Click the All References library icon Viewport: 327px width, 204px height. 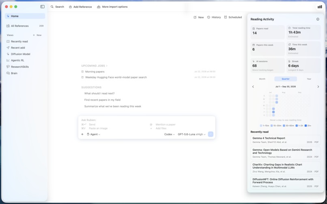tap(8, 26)
